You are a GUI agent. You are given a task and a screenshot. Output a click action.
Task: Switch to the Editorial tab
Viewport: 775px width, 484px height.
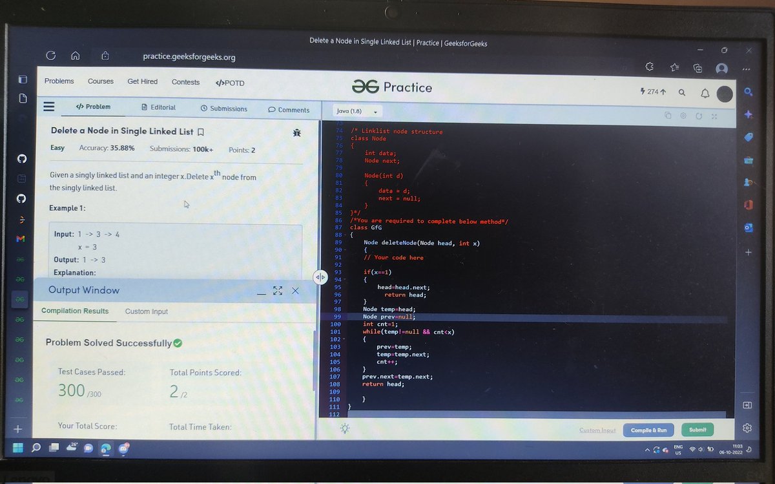click(158, 107)
